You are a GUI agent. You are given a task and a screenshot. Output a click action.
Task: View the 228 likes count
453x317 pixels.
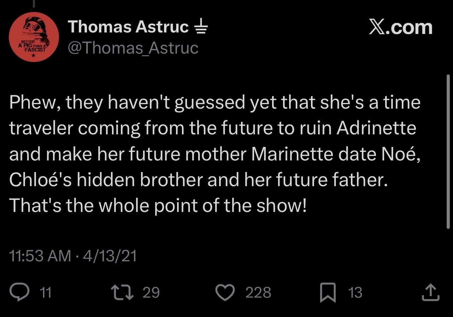258,293
